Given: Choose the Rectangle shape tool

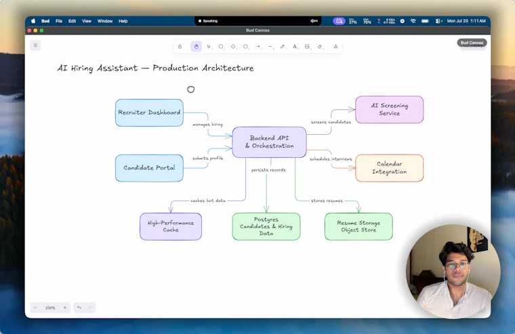Looking at the screenshot, I should (221, 47).
